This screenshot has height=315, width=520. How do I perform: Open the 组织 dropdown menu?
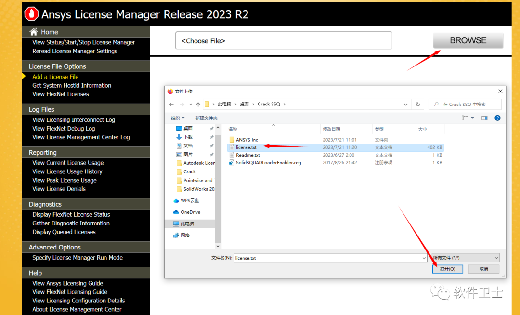[177, 118]
